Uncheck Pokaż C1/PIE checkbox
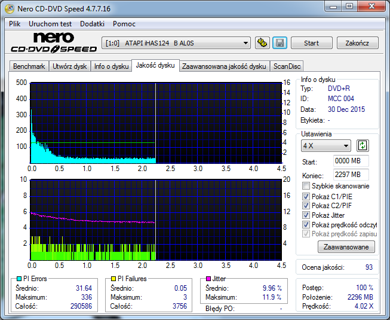This screenshot has width=390, height=320. point(306,196)
